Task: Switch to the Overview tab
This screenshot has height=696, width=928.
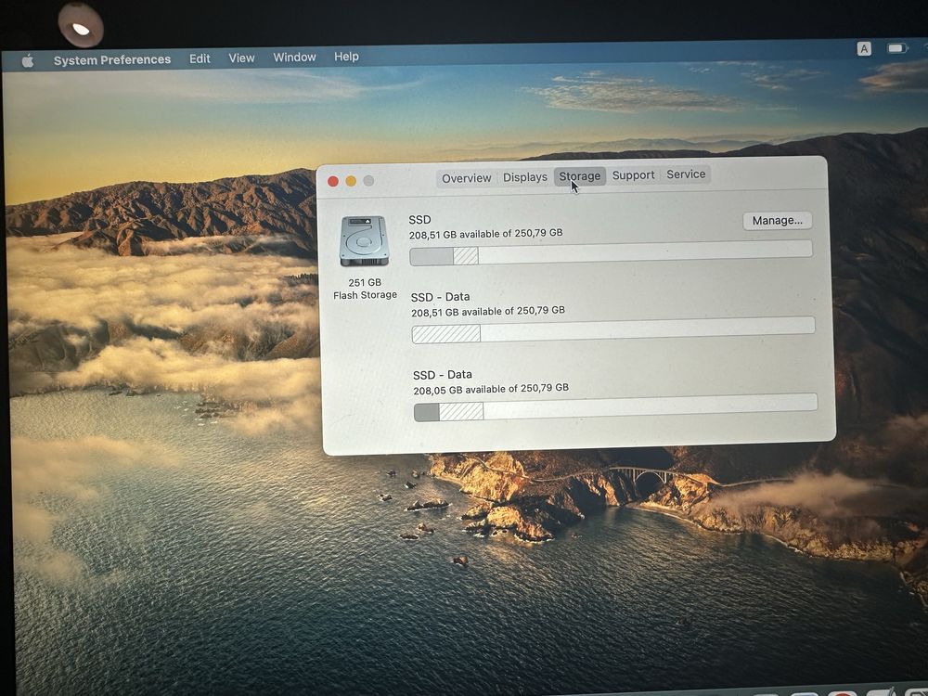Action: (x=467, y=178)
